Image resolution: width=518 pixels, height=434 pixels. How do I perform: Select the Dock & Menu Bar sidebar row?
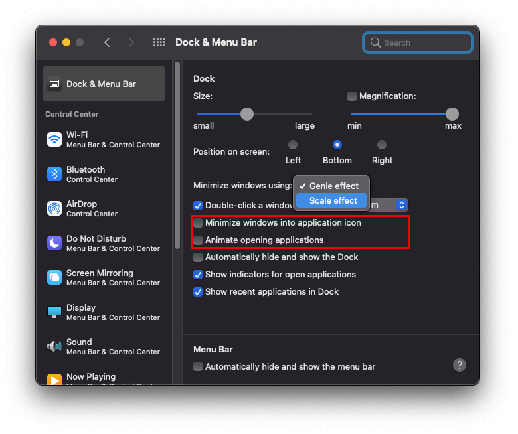click(104, 84)
